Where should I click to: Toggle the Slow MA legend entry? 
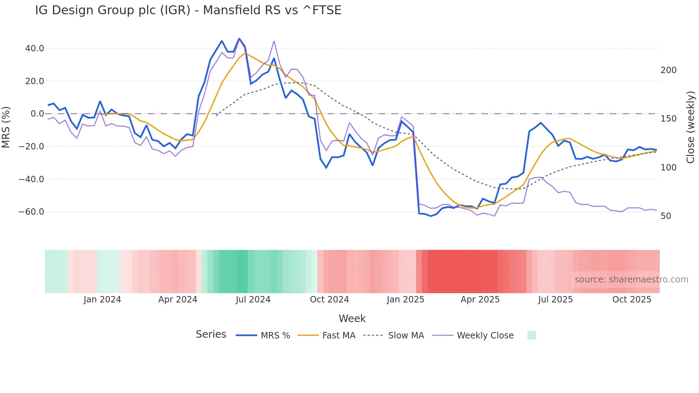click(x=394, y=335)
